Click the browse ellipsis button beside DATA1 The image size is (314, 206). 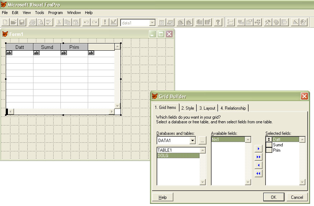click(202, 140)
